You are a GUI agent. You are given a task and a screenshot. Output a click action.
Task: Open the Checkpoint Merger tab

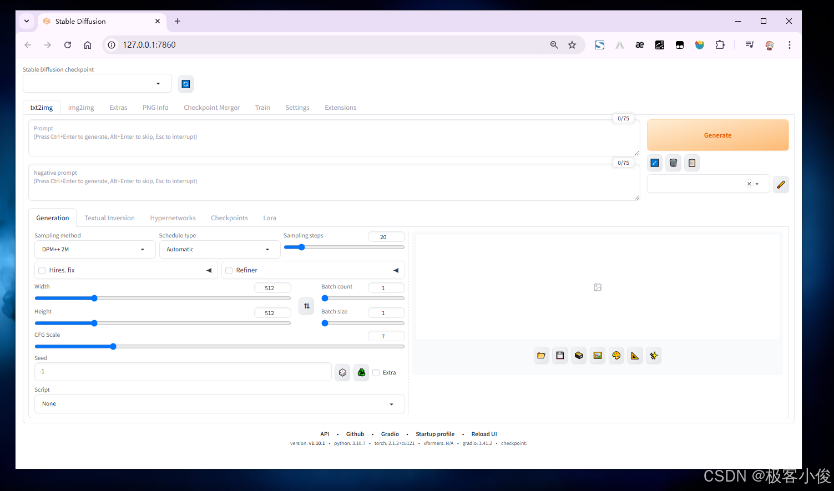tap(211, 108)
